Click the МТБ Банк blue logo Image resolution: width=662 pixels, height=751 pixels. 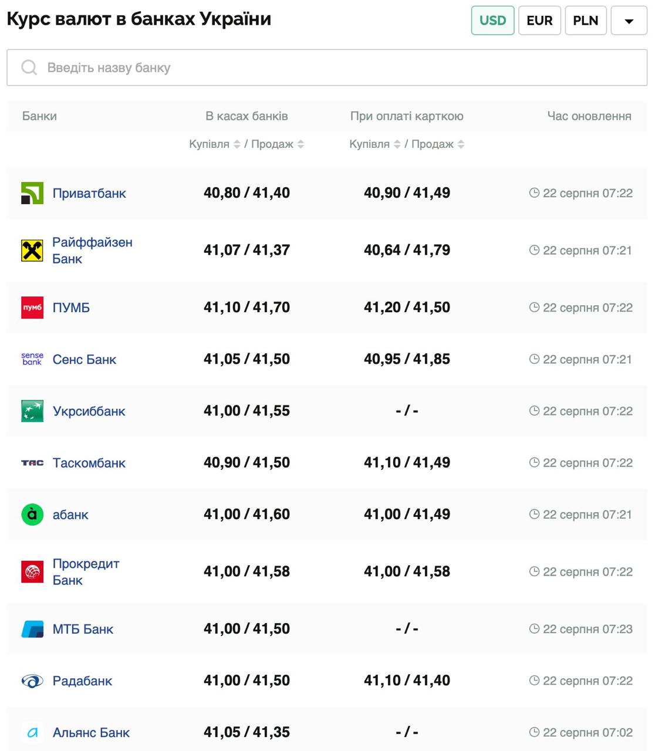[x=32, y=629]
